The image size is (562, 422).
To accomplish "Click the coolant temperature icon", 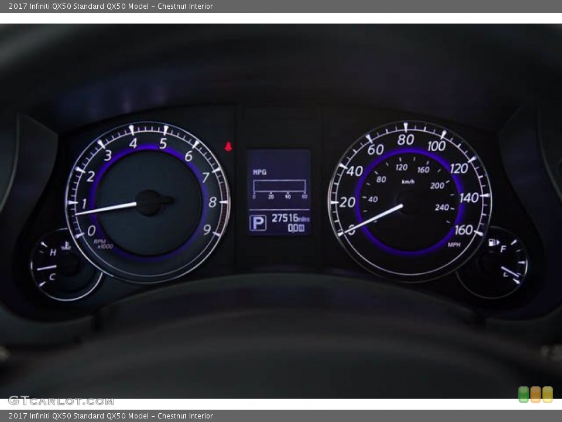I will click(x=66, y=246).
